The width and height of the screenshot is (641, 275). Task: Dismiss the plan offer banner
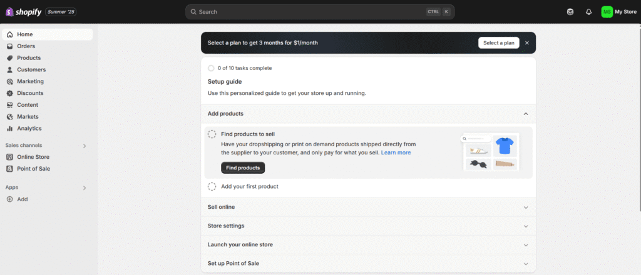point(527,43)
